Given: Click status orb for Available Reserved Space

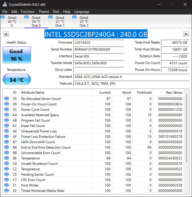Looking at the screenshot, I should pos(7,115).
